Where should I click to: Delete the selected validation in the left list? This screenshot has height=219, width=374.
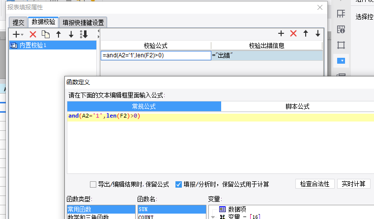[33, 34]
